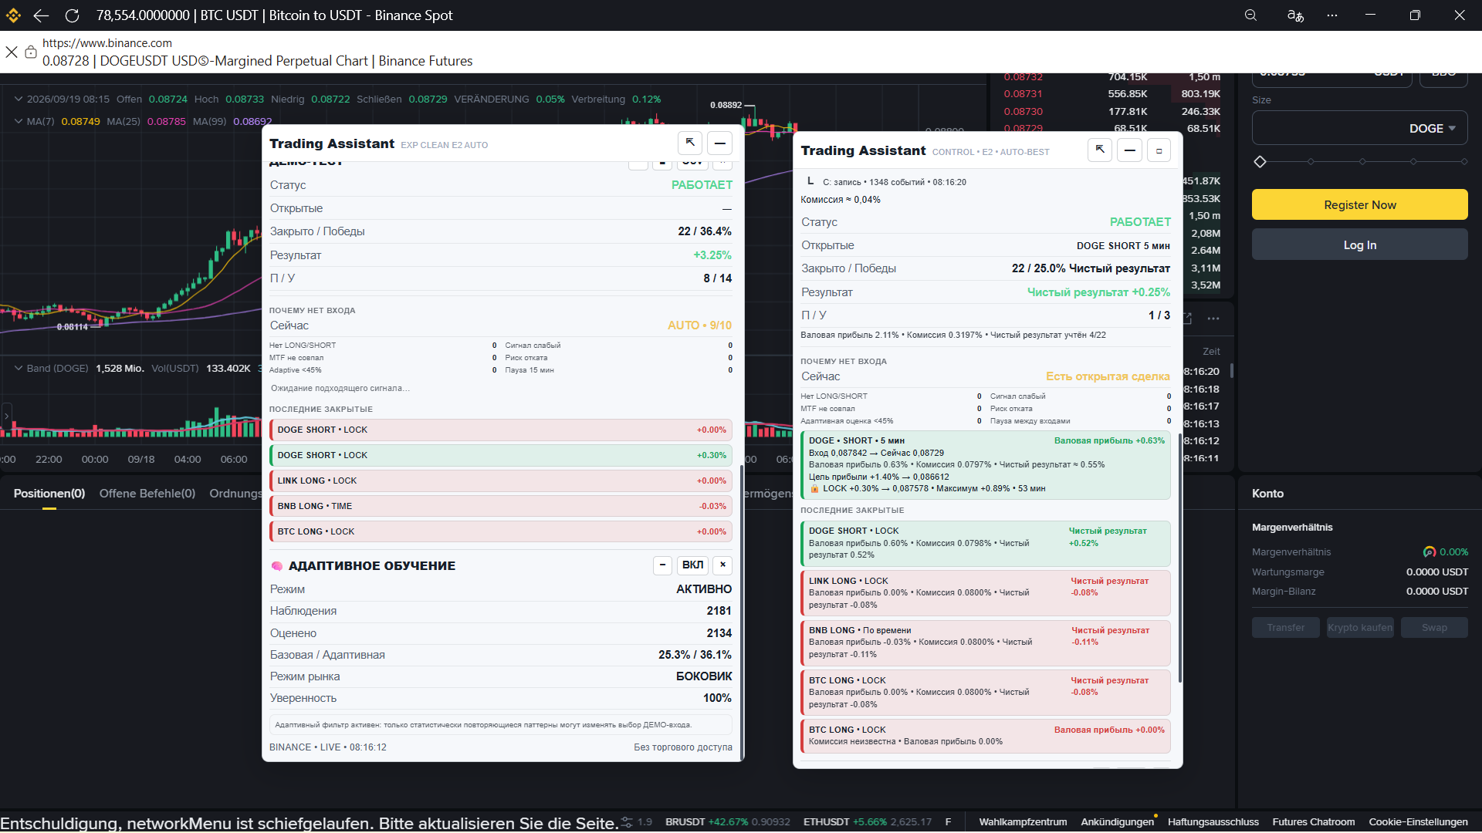The width and height of the screenshot is (1482, 833).
Task: Collapse the Band (DOGE) volume chevron
Action: point(19,368)
